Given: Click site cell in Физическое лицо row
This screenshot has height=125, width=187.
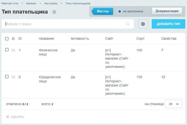Looking at the screenshot, I should (x=117, y=59).
